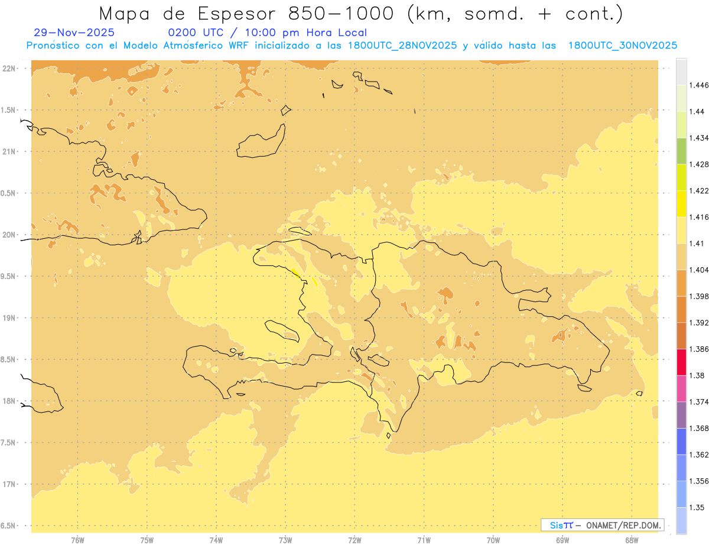Click the latitude label '7.5N'
The height and width of the screenshot is (548, 709).
click(9, 443)
